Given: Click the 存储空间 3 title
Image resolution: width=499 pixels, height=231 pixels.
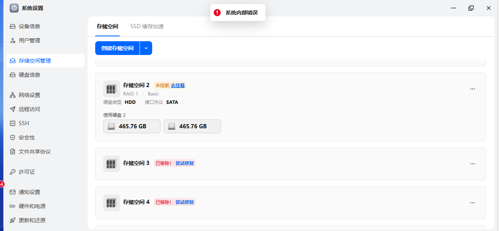Looking at the screenshot, I should click(136, 163).
